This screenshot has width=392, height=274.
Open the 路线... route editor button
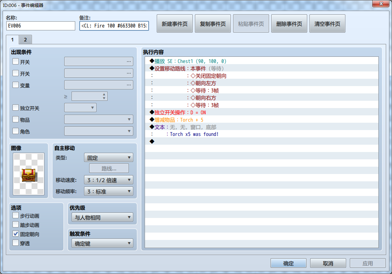click(108, 168)
